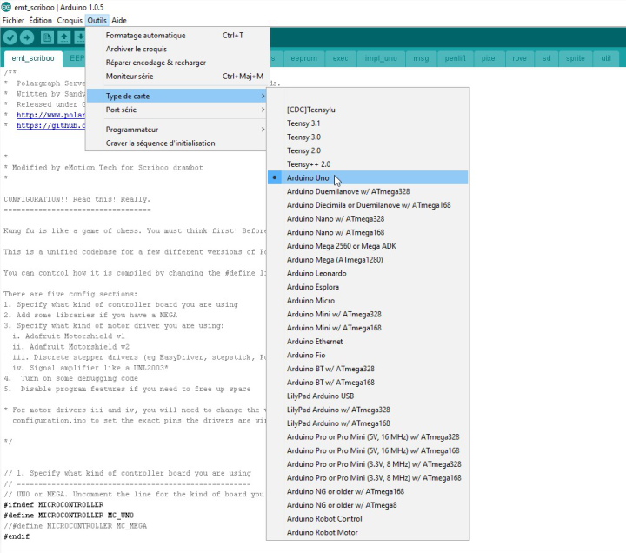The width and height of the screenshot is (626, 553).
Task: Expand the Type de carte submenu arrow
Action: point(263,96)
